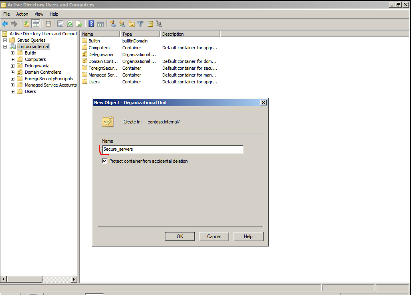Click the green Refresh toolbar icon
Screen dimensions: 411x295
click(x=70, y=24)
